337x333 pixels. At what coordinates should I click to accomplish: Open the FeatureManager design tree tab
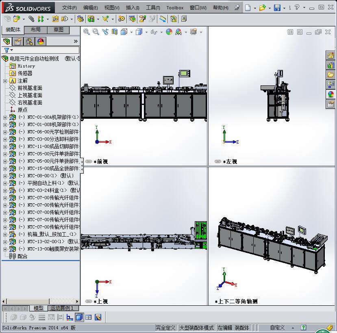pos(7,41)
